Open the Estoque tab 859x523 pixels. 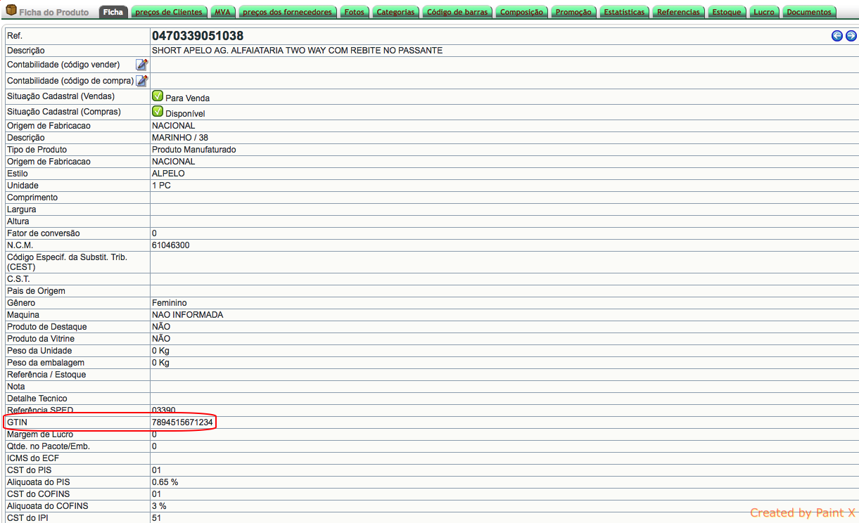(x=727, y=12)
